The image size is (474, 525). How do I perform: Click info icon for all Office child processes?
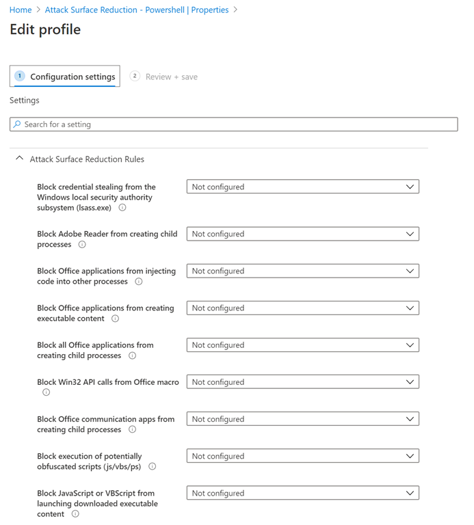[132, 355]
